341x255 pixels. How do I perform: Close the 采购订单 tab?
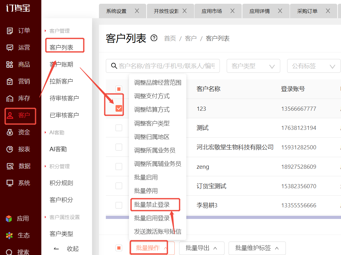tap(328, 11)
